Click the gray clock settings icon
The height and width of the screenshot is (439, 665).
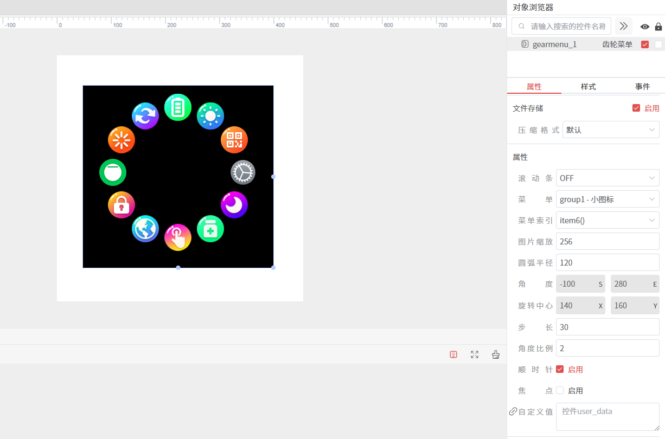click(243, 172)
